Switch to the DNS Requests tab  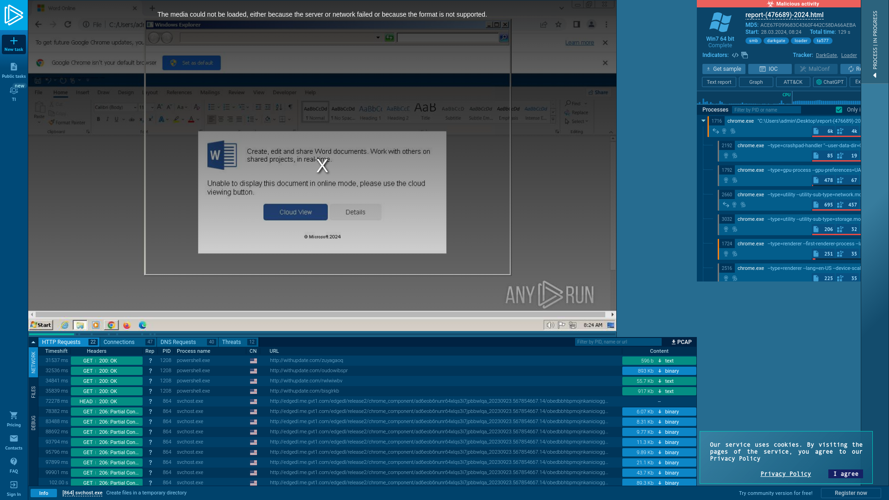pyautogui.click(x=188, y=342)
